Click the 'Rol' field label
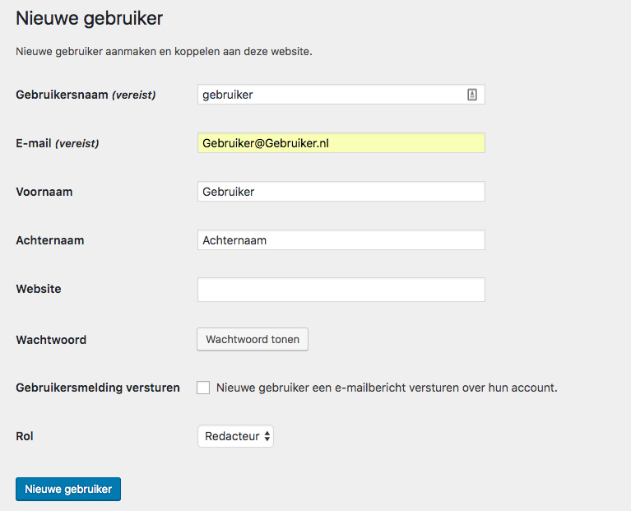631x511 pixels. click(25, 436)
